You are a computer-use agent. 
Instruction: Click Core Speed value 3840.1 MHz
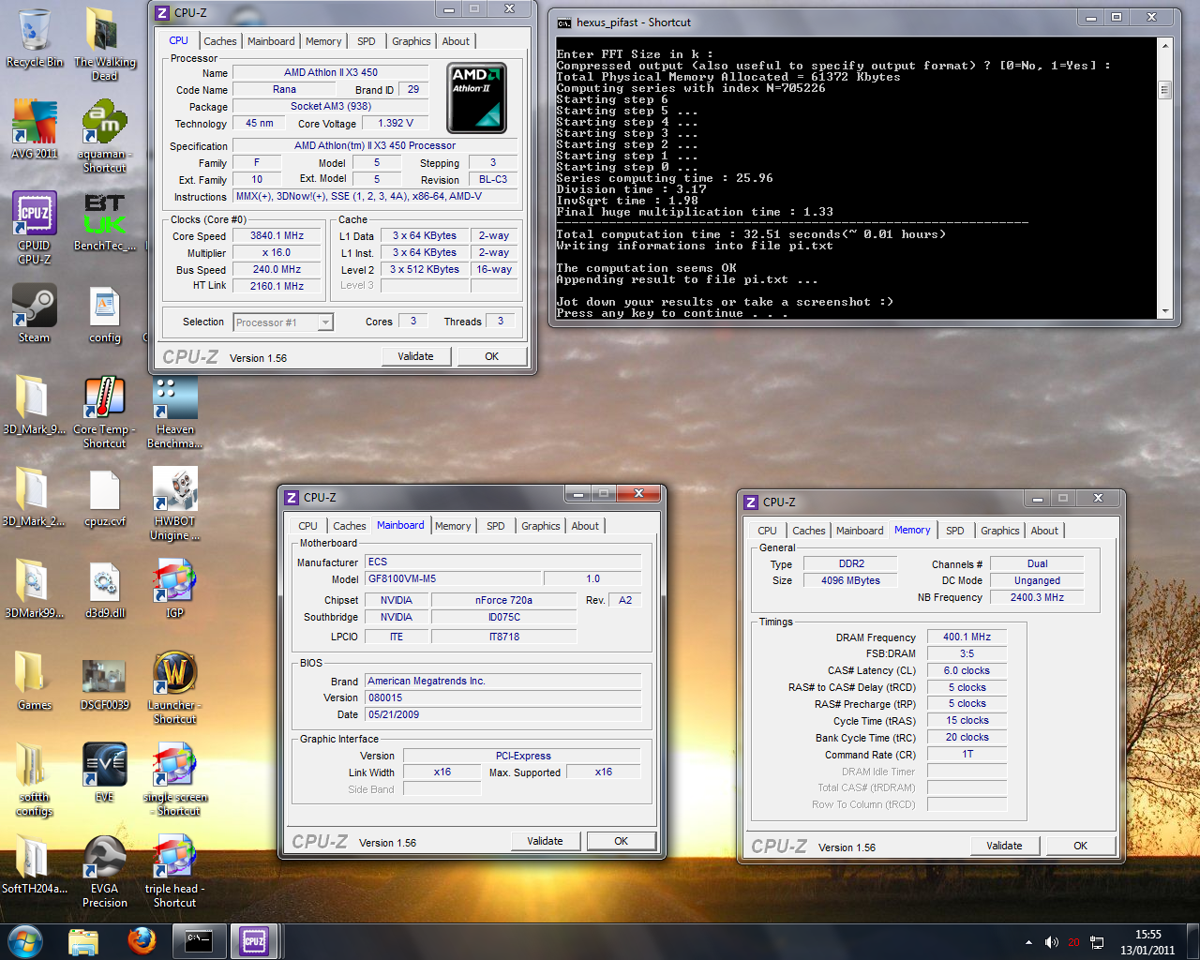point(277,236)
